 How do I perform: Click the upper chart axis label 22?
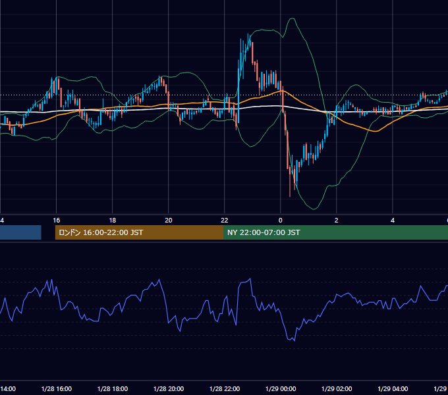[224, 221]
